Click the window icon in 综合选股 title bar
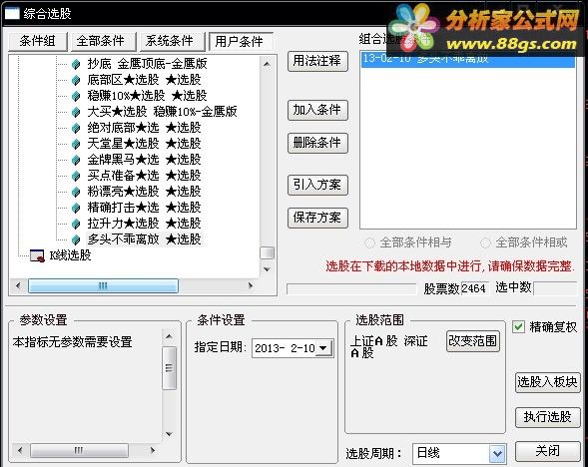The height and width of the screenshot is (467, 588). point(11,13)
